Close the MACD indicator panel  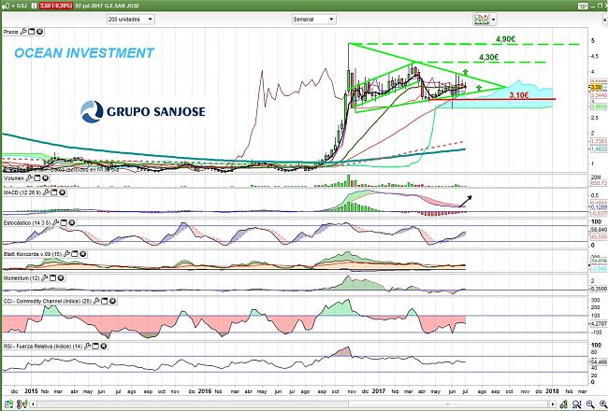click(62, 192)
